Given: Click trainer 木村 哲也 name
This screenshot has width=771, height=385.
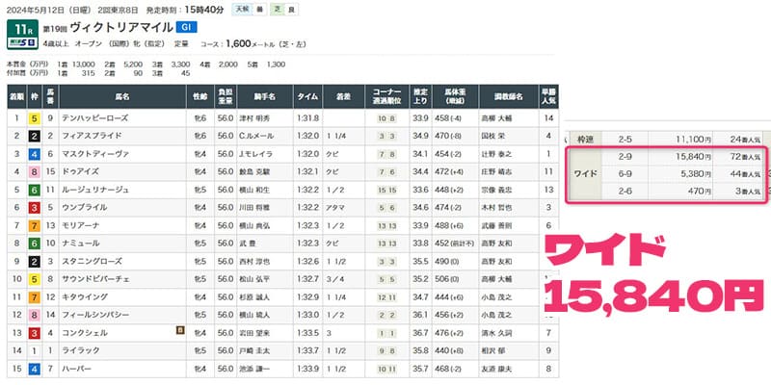Looking at the screenshot, I should tap(498, 207).
